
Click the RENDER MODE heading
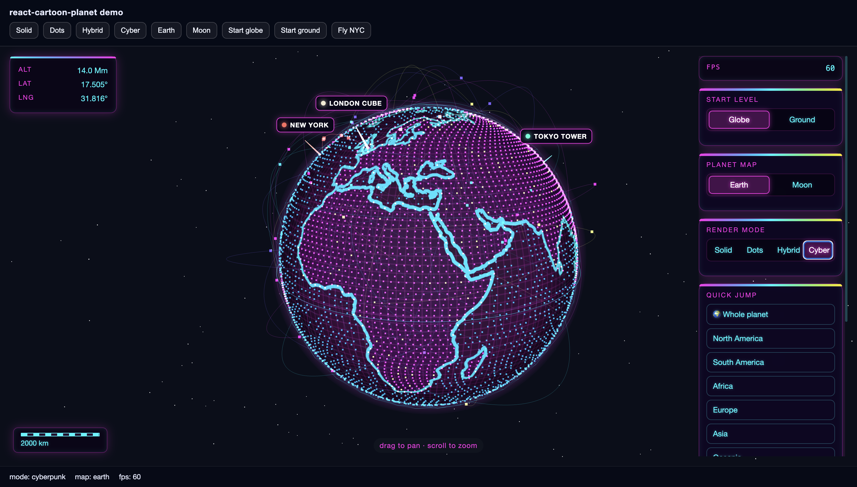[735, 230]
